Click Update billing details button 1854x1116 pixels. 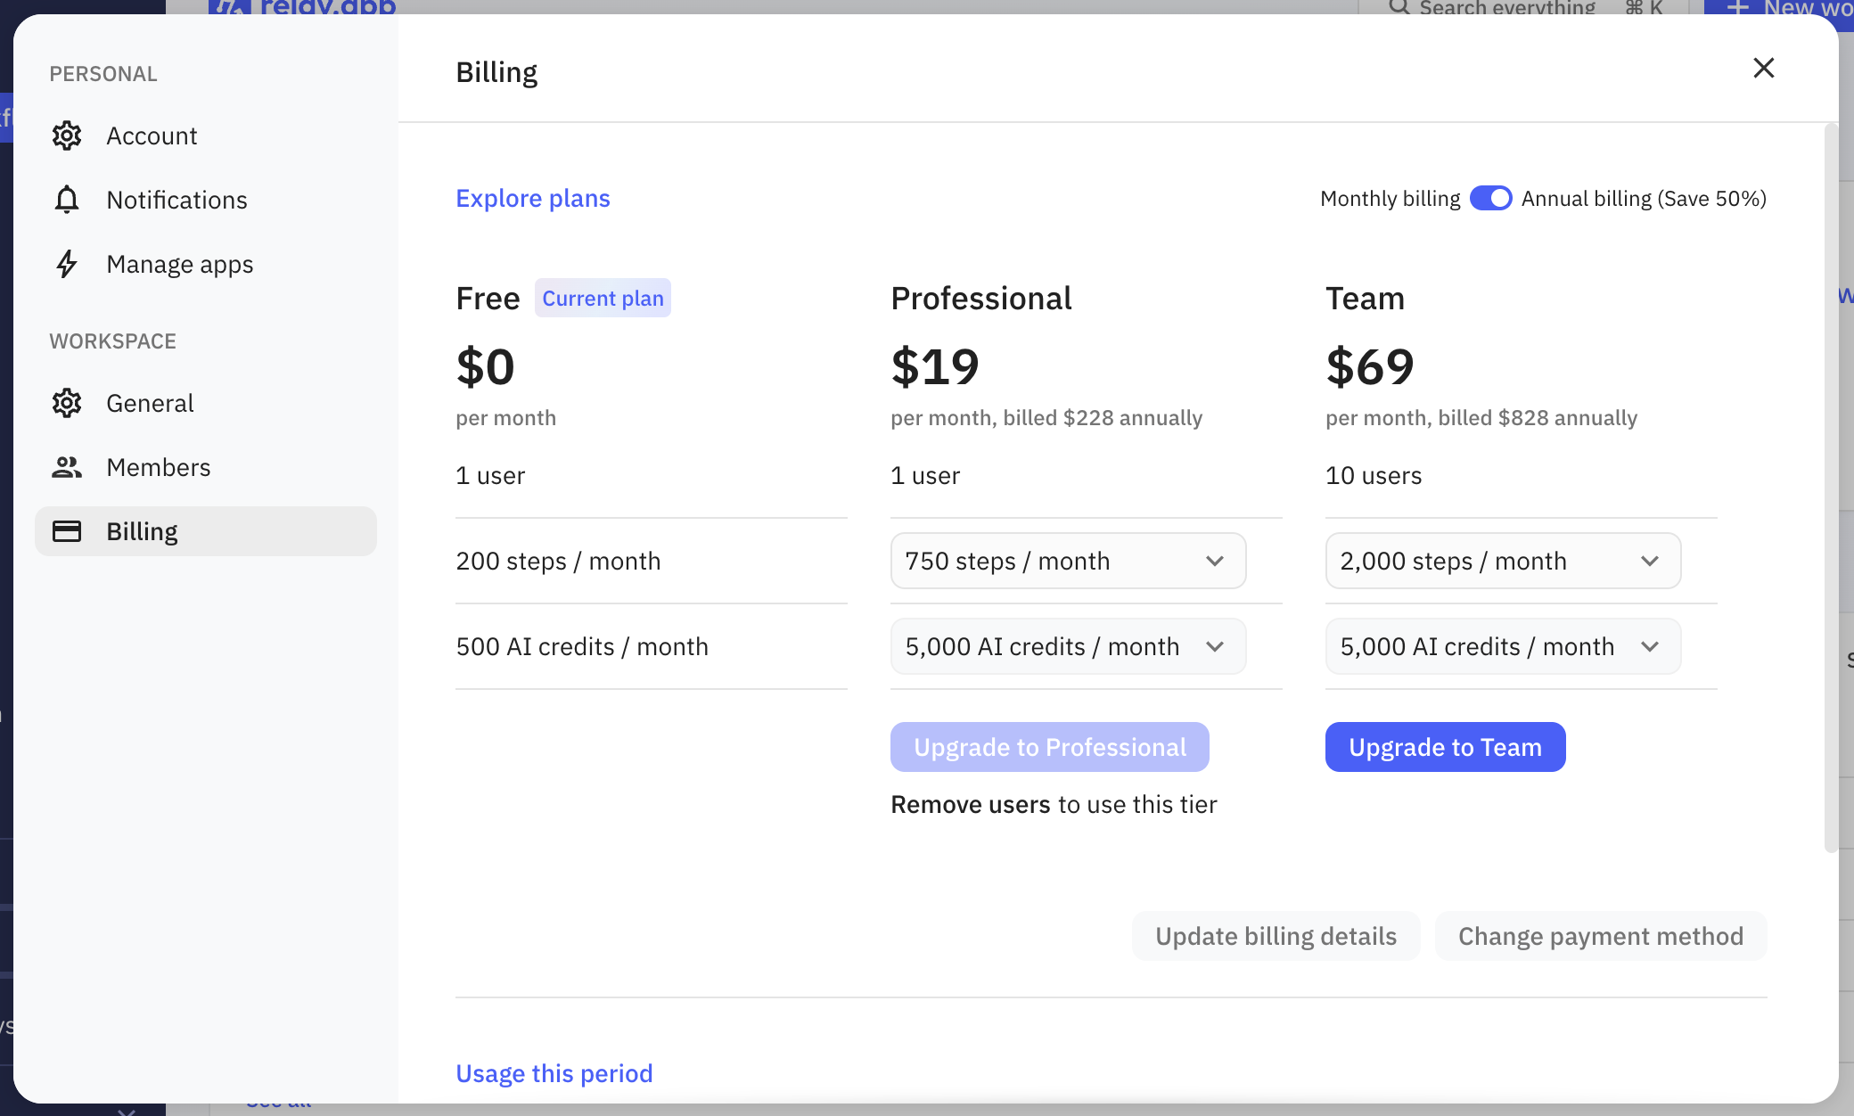(1276, 936)
